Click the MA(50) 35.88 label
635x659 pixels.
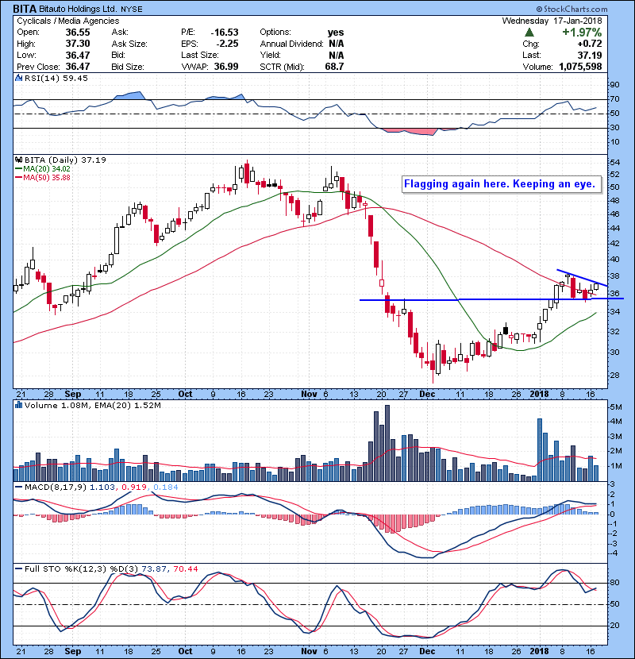pyautogui.click(x=47, y=178)
